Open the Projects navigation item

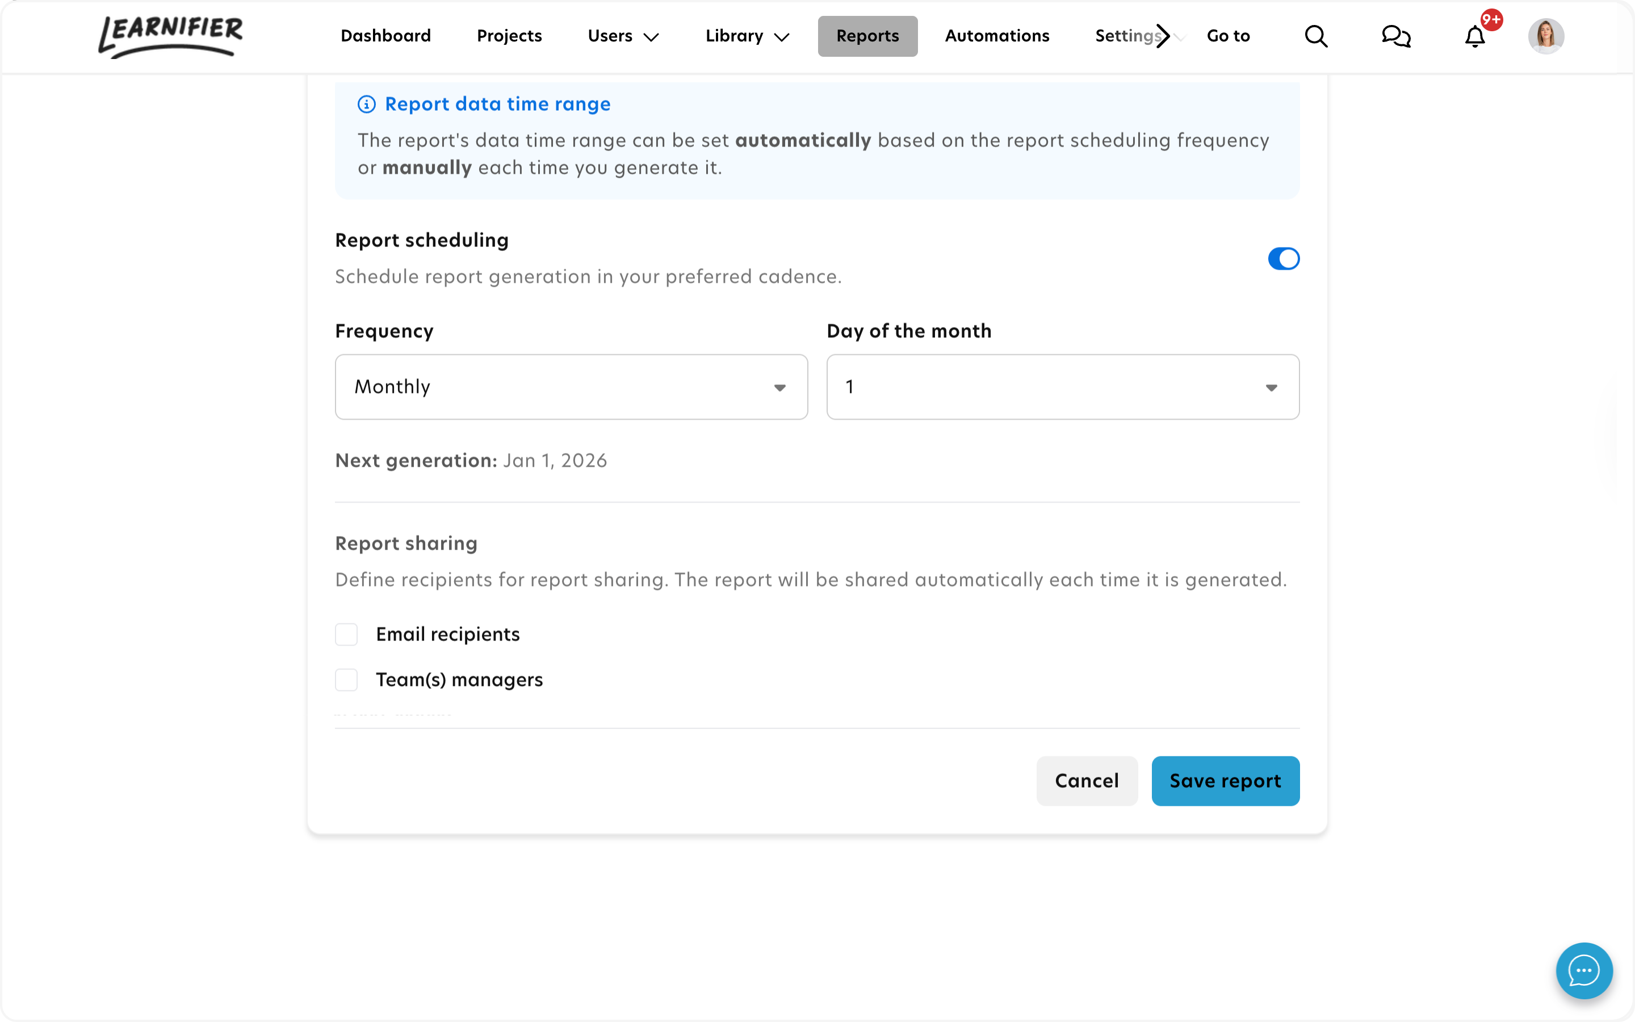click(509, 36)
